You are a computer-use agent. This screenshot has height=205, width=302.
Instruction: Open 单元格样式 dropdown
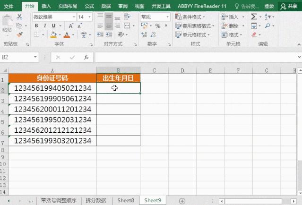(x=192, y=35)
